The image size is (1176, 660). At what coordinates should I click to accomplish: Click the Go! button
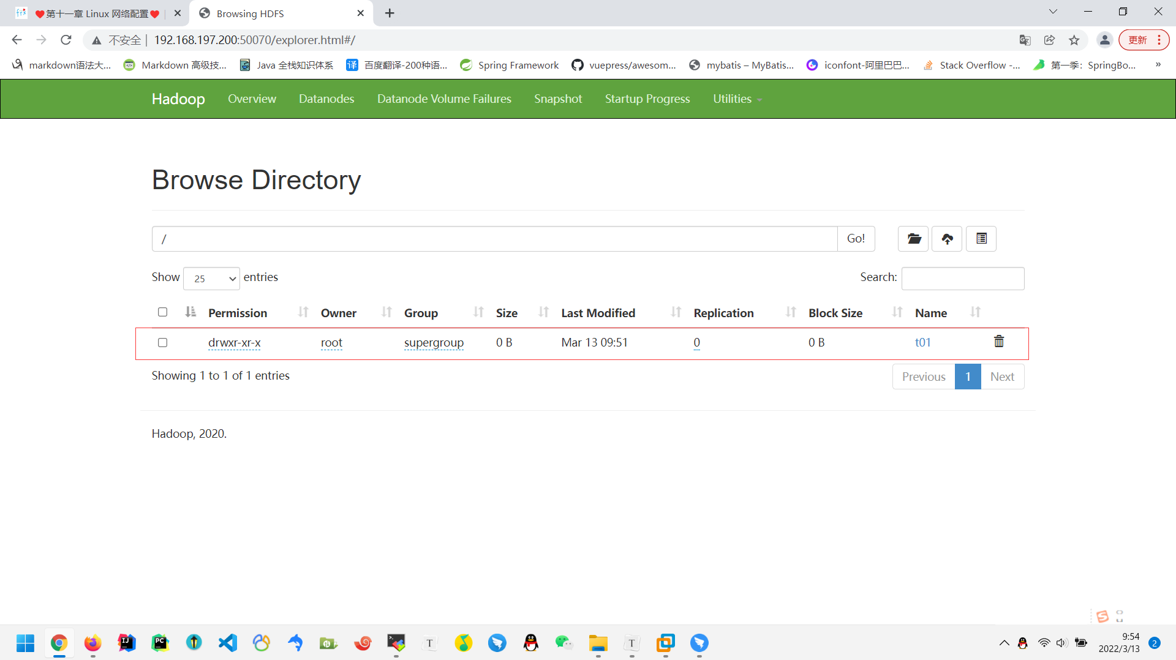(856, 239)
